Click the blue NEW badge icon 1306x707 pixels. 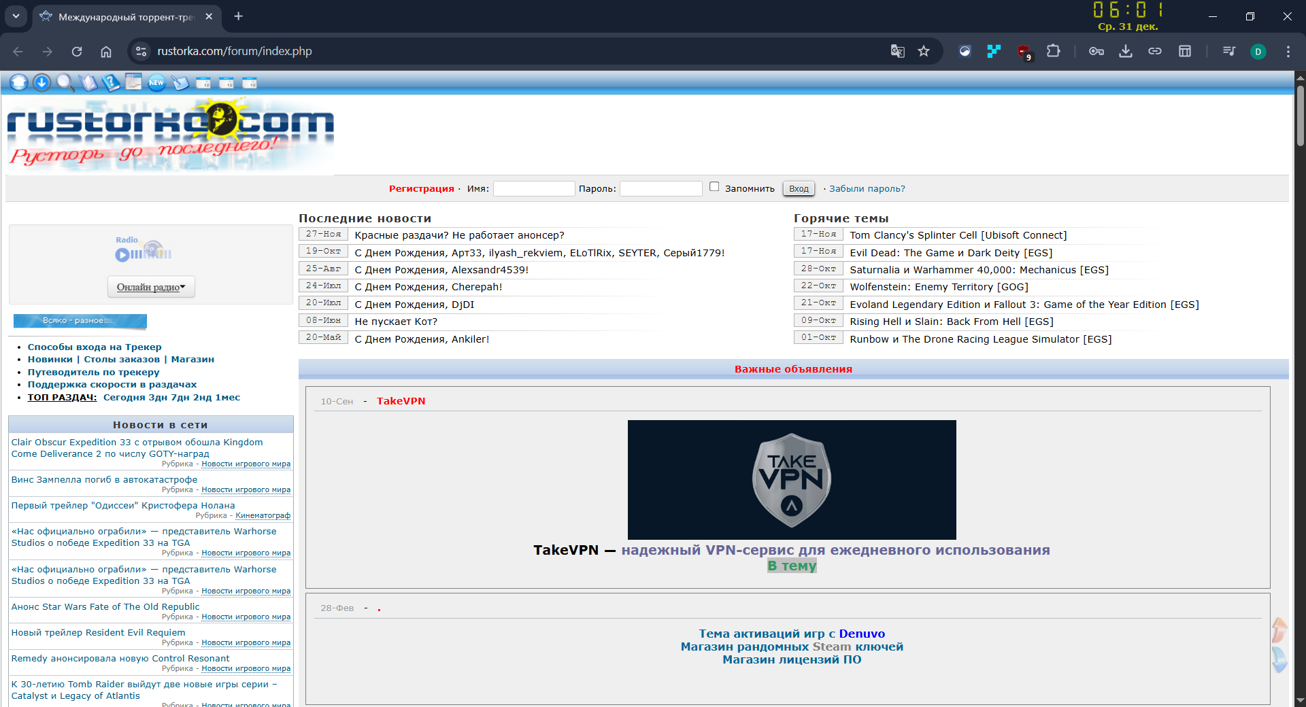coord(156,83)
